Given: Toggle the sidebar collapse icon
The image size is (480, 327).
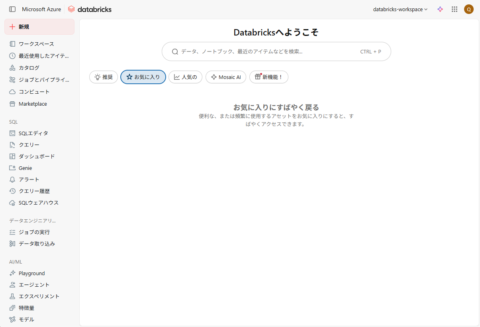Looking at the screenshot, I should pyautogui.click(x=12, y=9).
